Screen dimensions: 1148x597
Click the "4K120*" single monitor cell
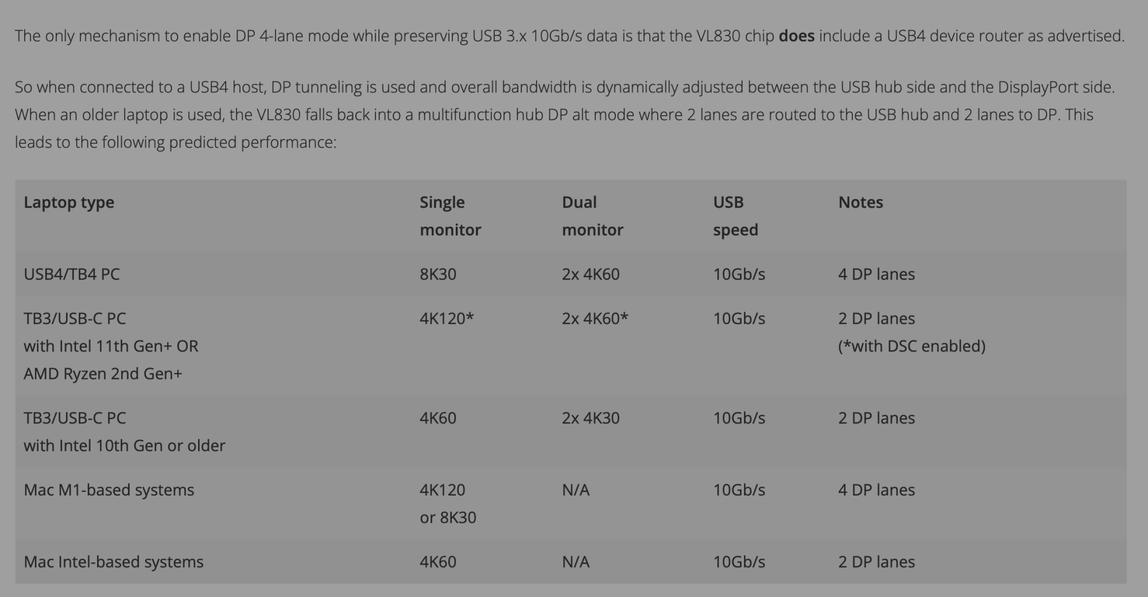[447, 318]
